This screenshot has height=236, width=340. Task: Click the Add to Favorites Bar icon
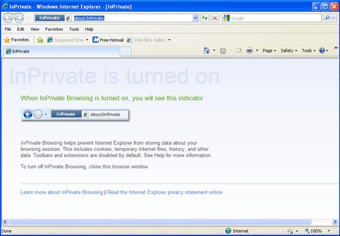click(40, 40)
